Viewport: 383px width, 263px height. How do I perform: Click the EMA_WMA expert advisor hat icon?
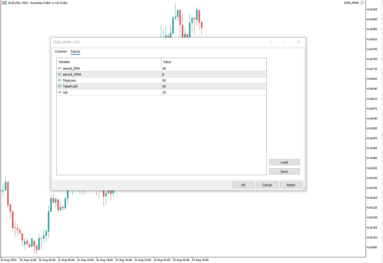[362, 3]
